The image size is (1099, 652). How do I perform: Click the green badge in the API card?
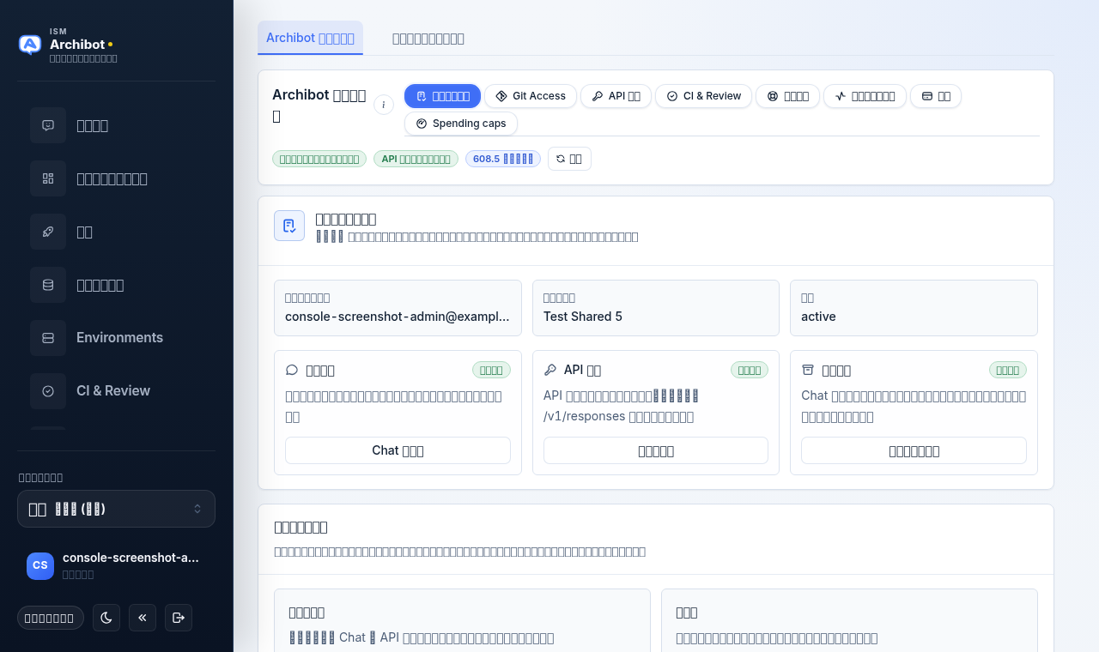750,370
